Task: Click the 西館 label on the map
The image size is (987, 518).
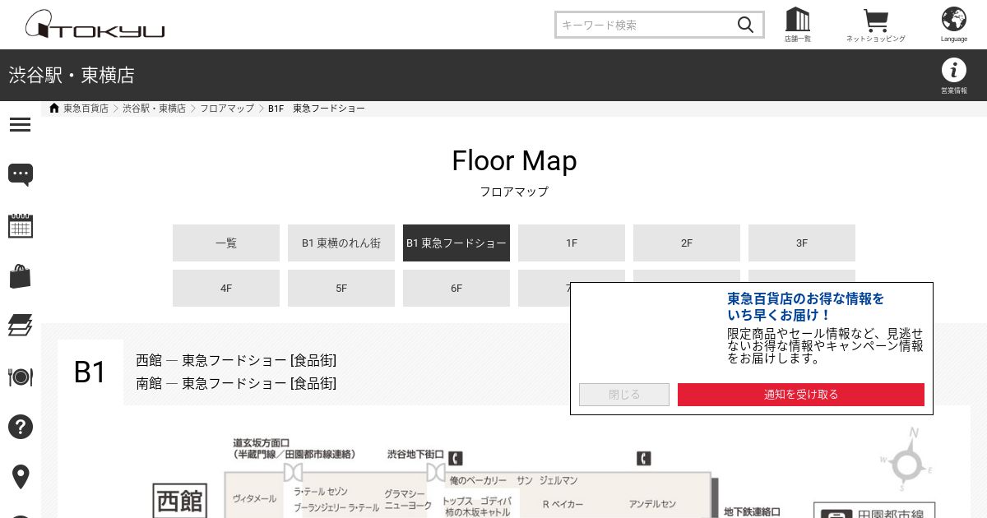Action: pyautogui.click(x=179, y=501)
